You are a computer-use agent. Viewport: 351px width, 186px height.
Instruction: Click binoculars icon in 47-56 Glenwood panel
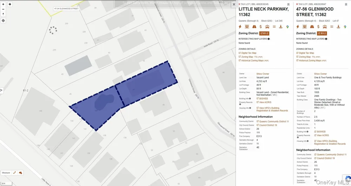(x=312, y=27)
